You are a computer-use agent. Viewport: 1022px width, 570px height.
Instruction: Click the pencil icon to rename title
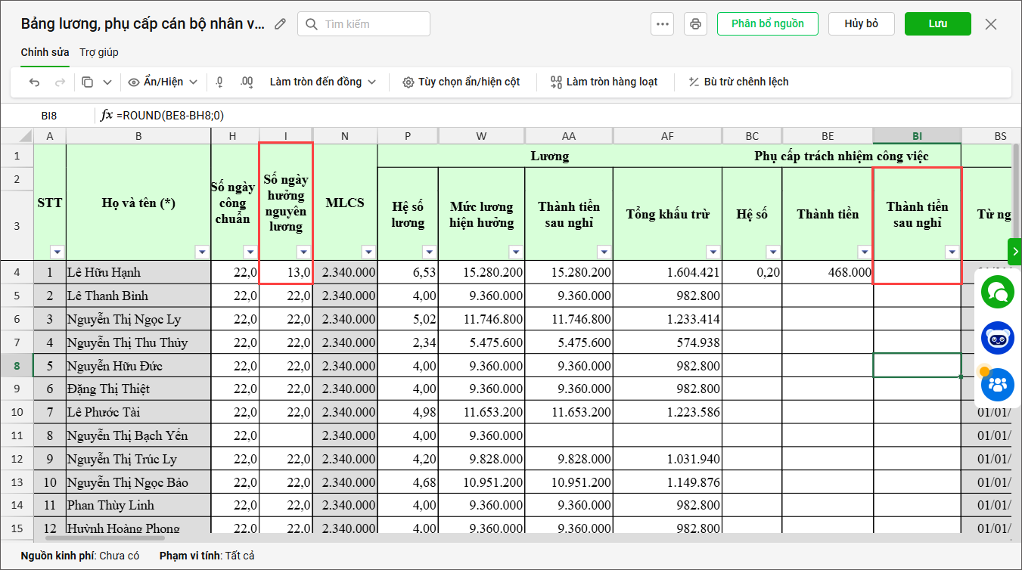pyautogui.click(x=281, y=24)
